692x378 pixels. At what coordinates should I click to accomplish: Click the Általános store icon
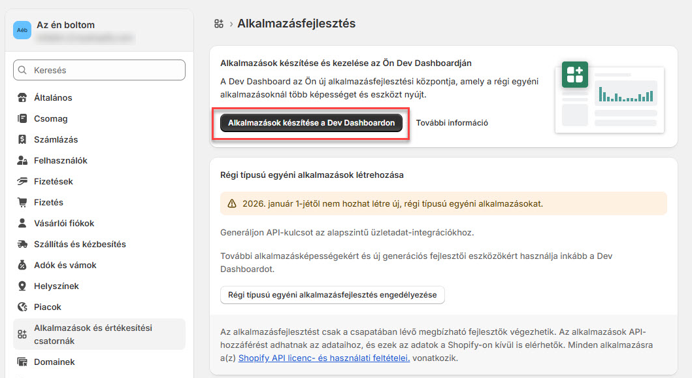22,98
